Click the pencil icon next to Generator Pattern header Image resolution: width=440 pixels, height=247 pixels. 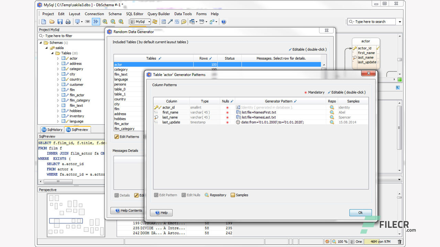pyautogui.click(x=295, y=101)
